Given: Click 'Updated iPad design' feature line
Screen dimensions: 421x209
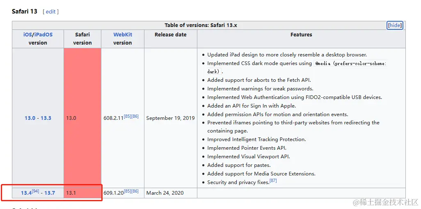Looking at the screenshot, I should (x=287, y=54).
